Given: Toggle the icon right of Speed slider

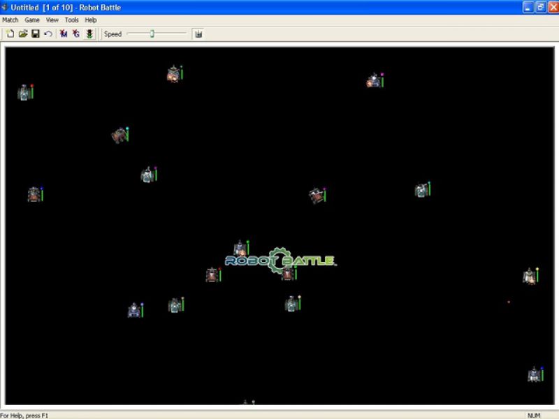Looking at the screenshot, I should pyautogui.click(x=198, y=34).
